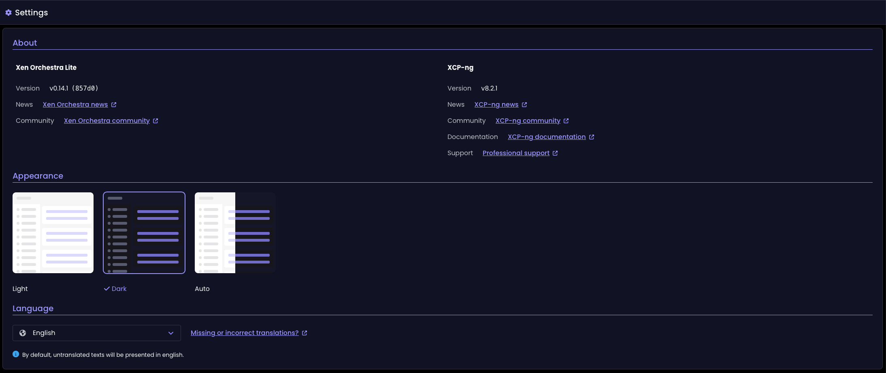Click external-link icon beside XCP-ng news
Image resolution: width=886 pixels, height=373 pixels.
coord(524,105)
